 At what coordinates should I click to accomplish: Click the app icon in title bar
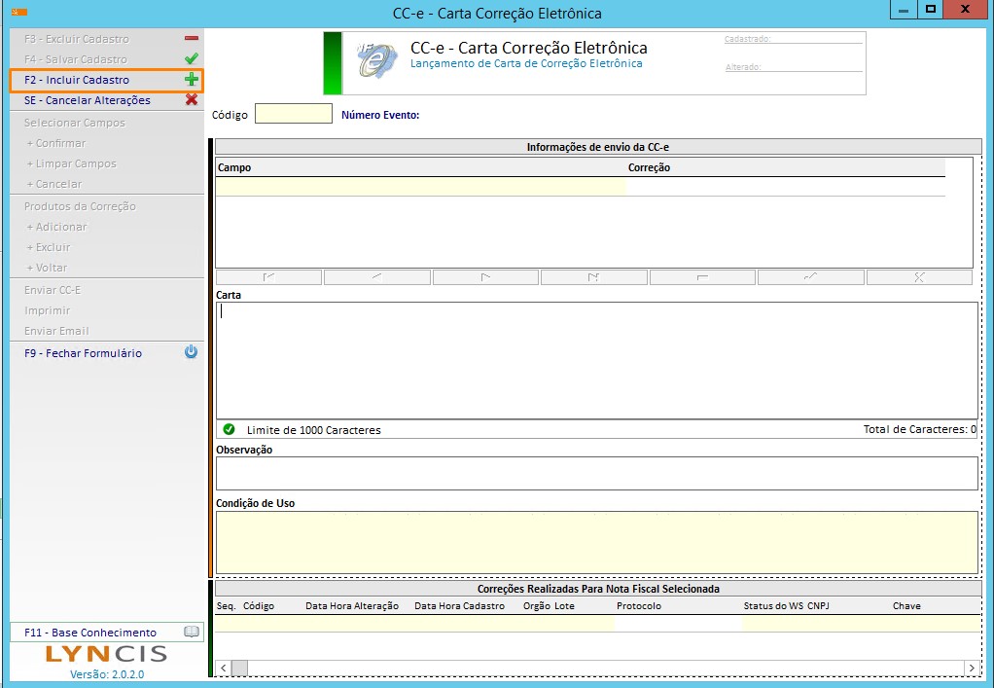pos(18,13)
